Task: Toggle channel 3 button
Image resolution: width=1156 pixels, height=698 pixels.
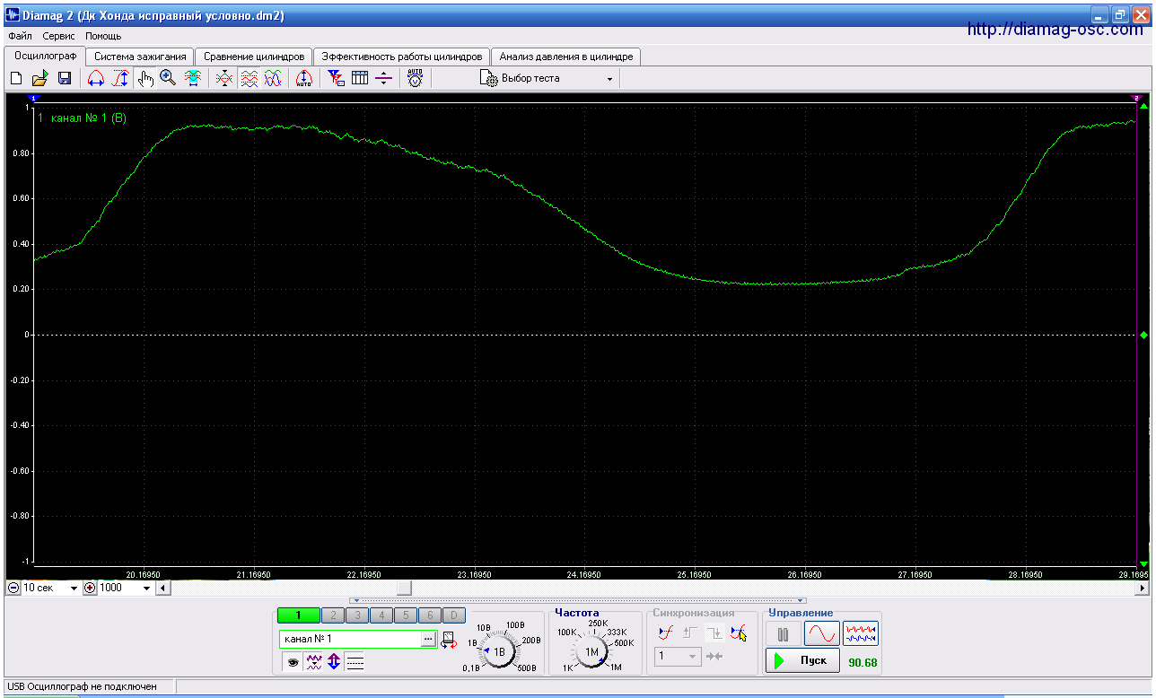Action: click(357, 615)
